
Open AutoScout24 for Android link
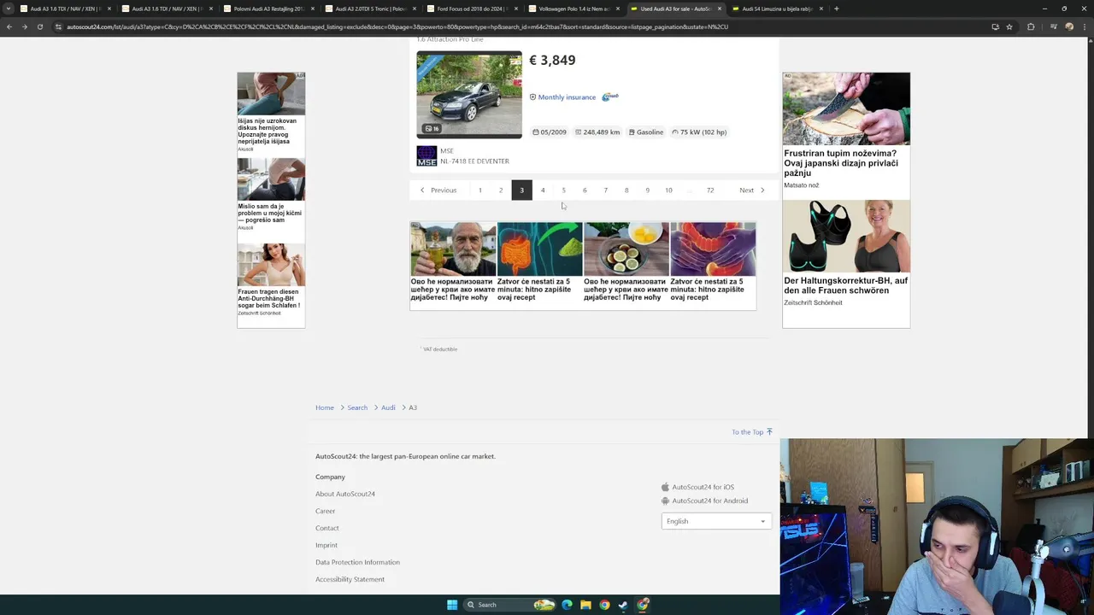704,501
